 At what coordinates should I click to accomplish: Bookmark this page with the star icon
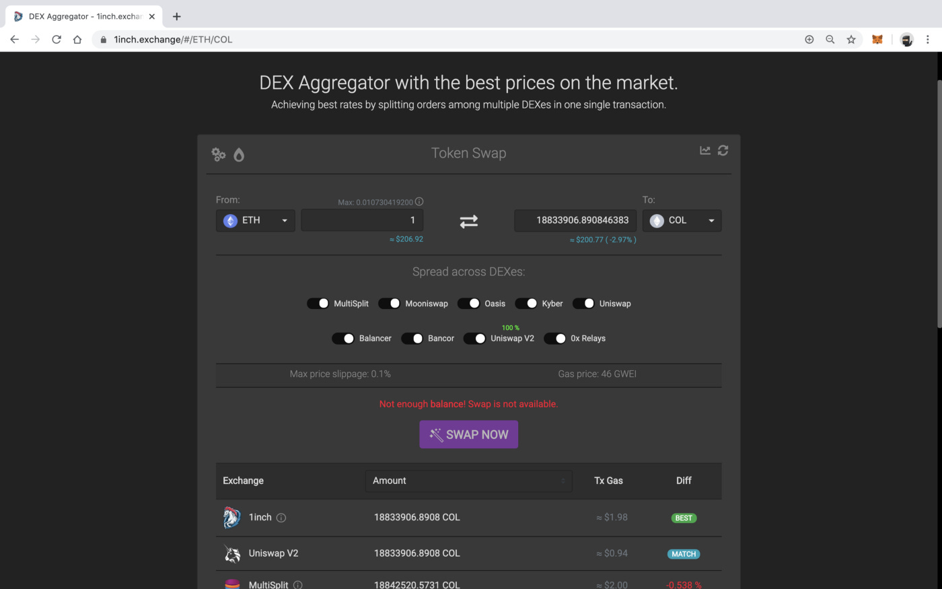(851, 40)
